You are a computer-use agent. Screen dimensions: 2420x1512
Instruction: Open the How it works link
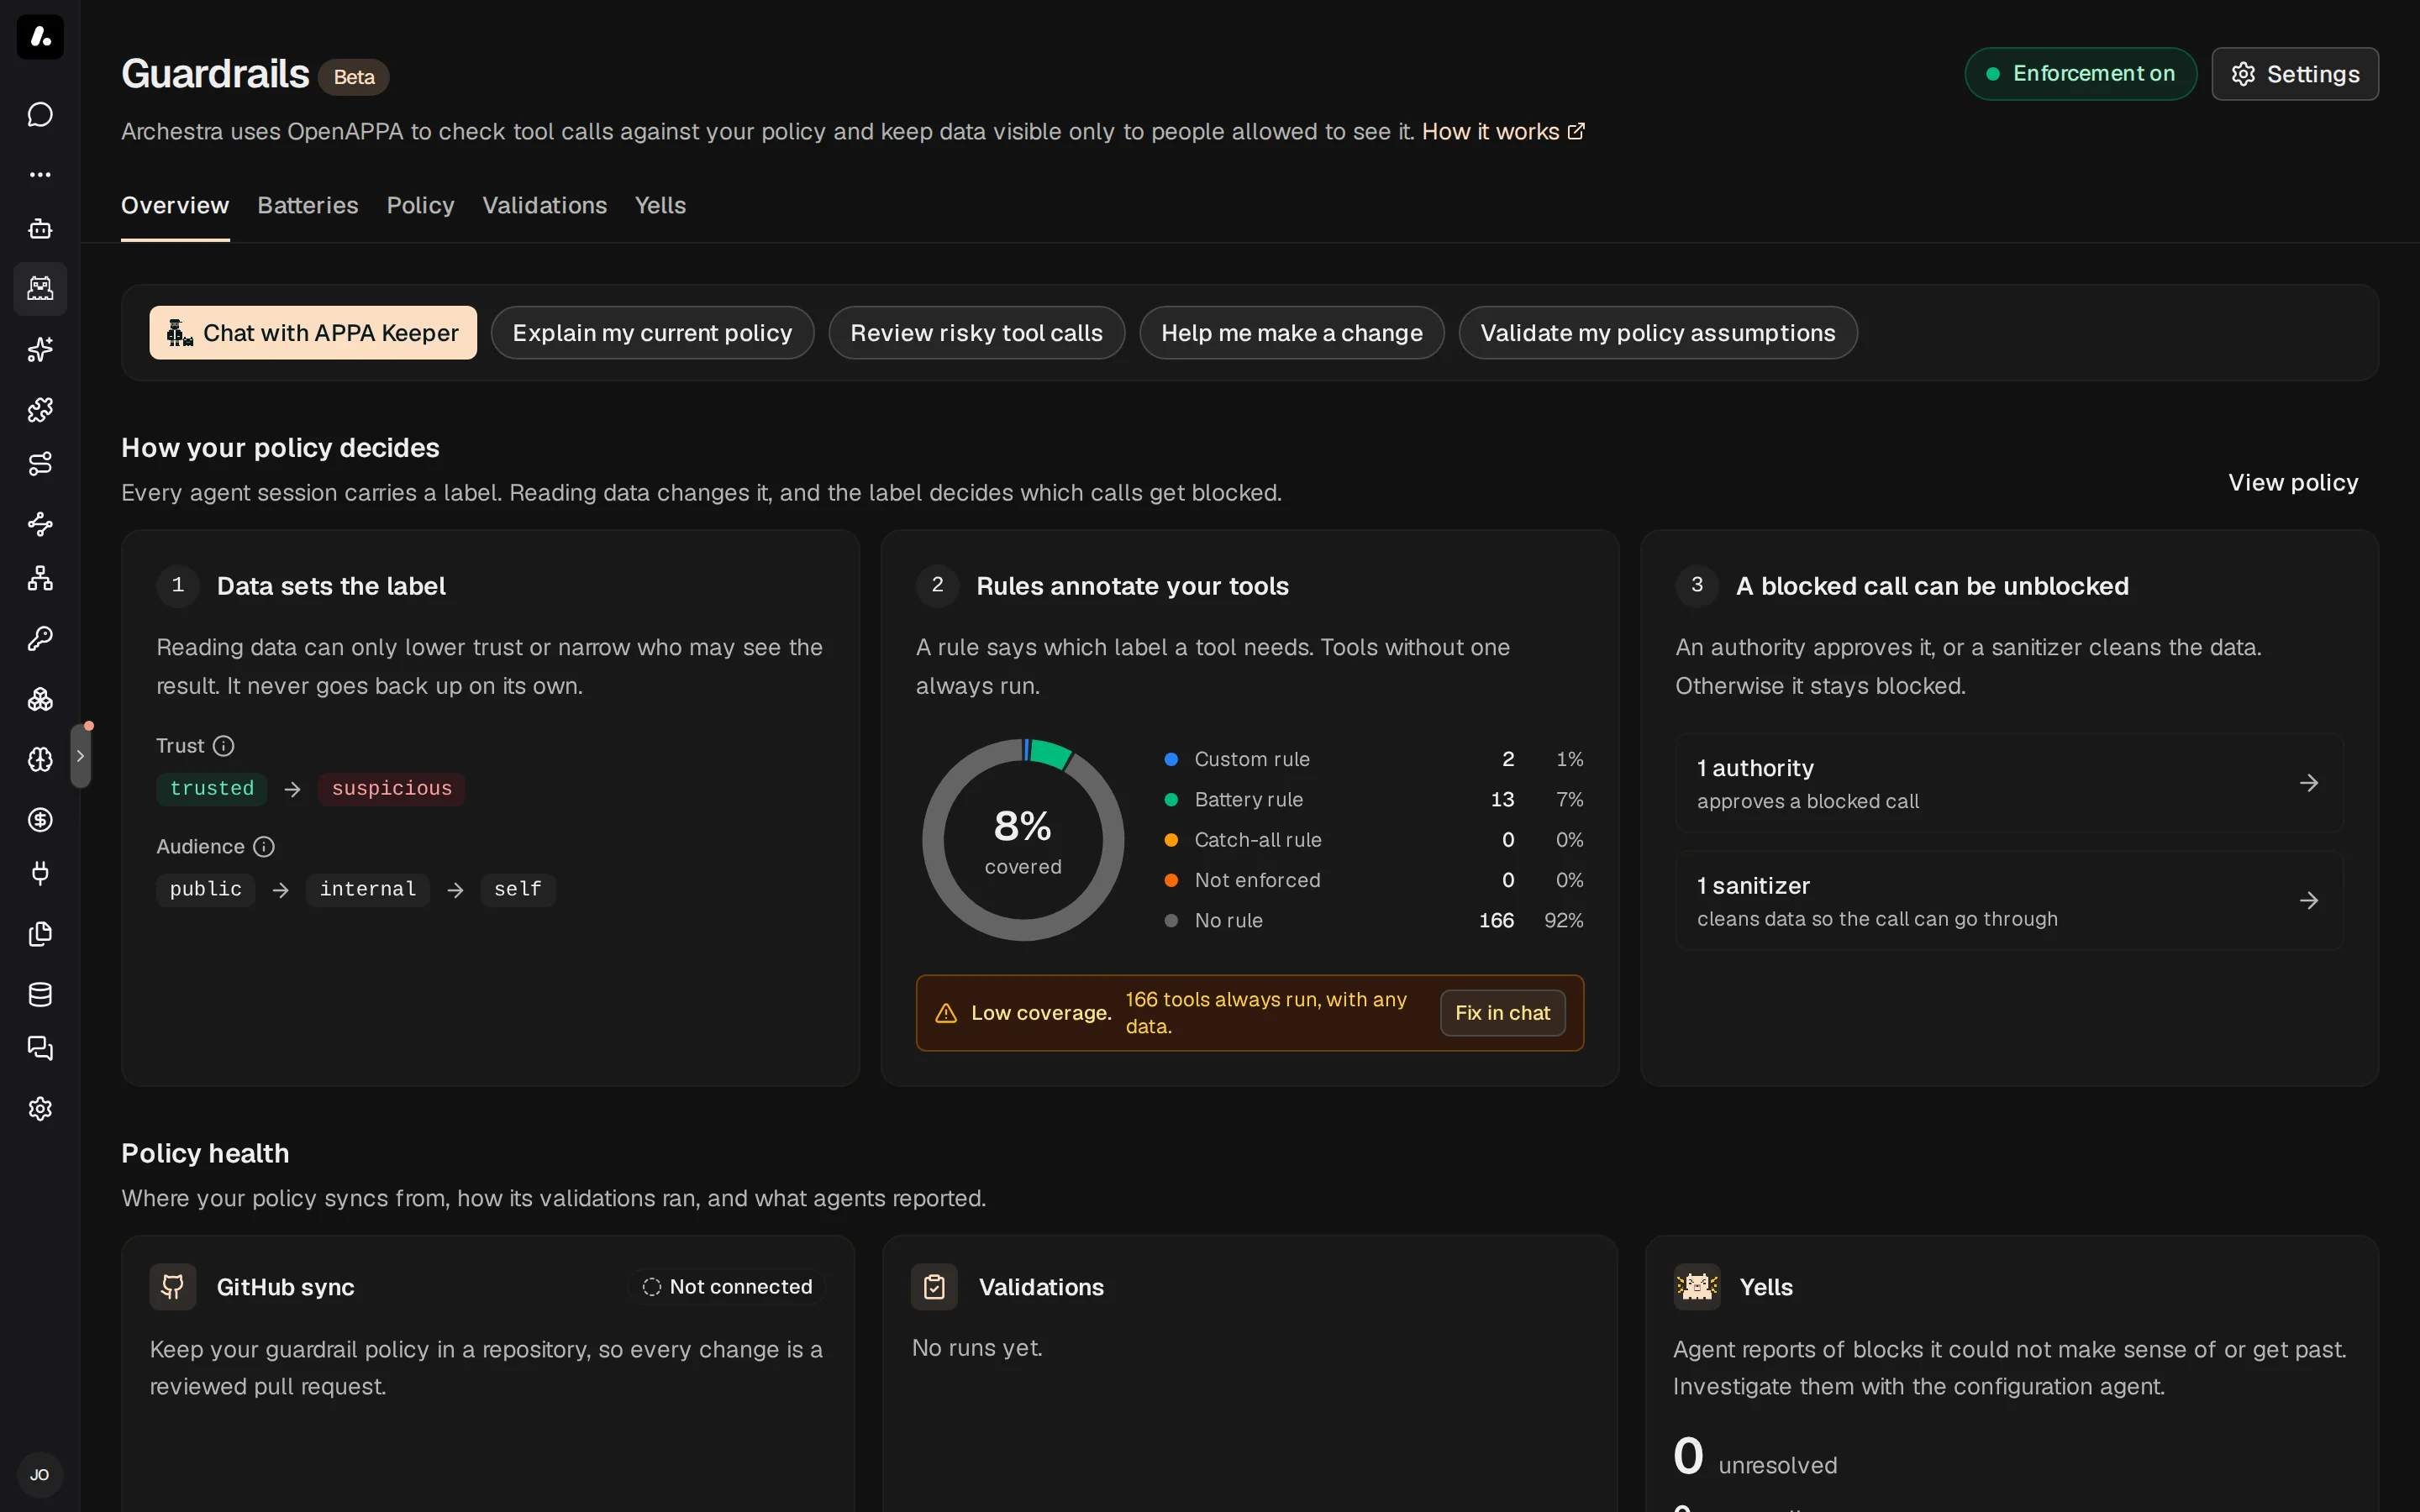tap(1503, 132)
